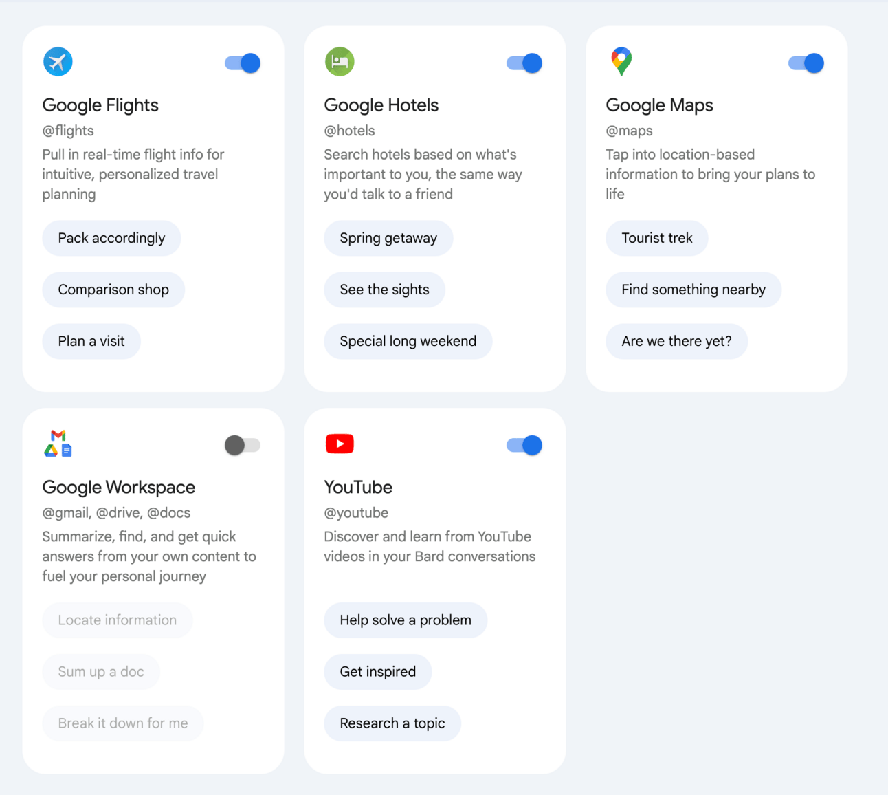Click the 'Discover and learn from YouTube' description
Viewport: 888px width, 795px height.
coord(430,547)
